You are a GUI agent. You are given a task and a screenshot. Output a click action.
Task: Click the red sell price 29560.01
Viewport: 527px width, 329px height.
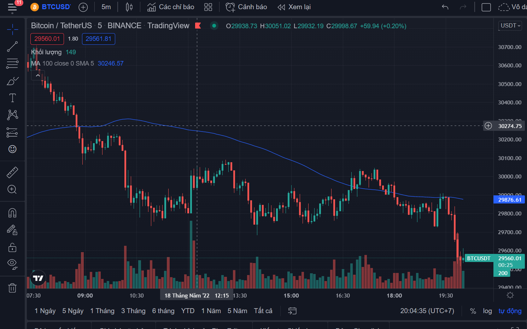pos(47,39)
